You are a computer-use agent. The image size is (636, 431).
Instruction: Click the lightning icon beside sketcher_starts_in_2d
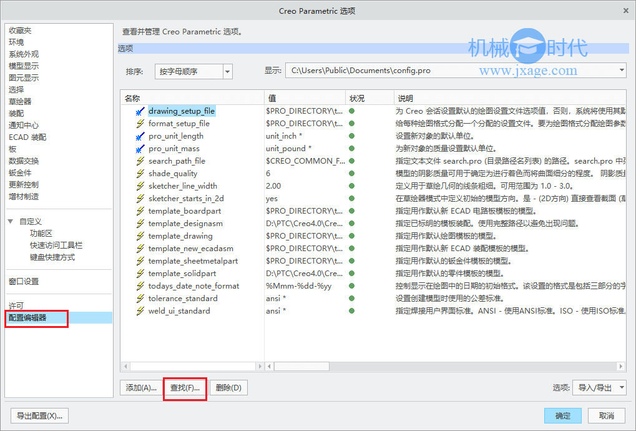140,199
